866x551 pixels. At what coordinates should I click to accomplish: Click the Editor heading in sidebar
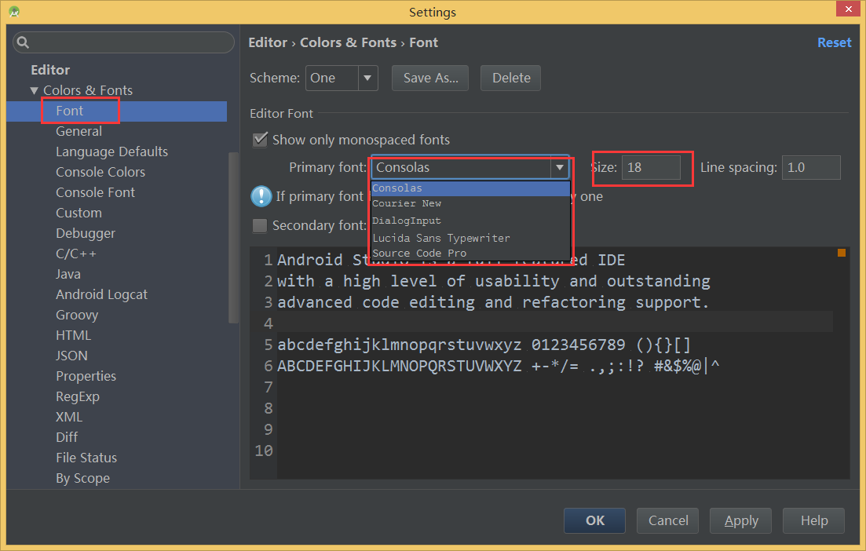click(x=50, y=70)
